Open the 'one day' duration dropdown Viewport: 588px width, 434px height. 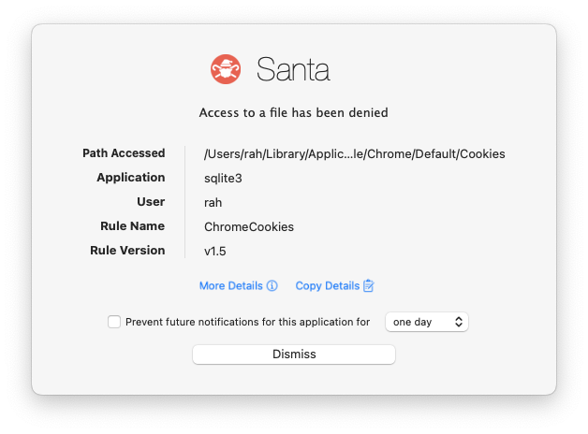[427, 322]
